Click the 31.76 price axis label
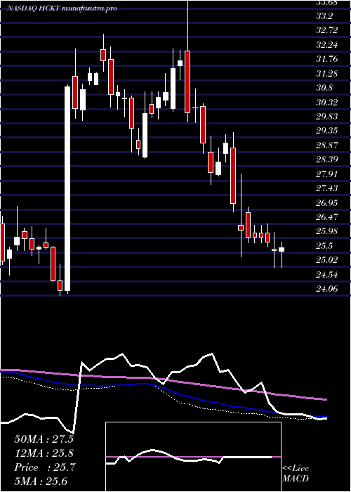 (x=327, y=59)
